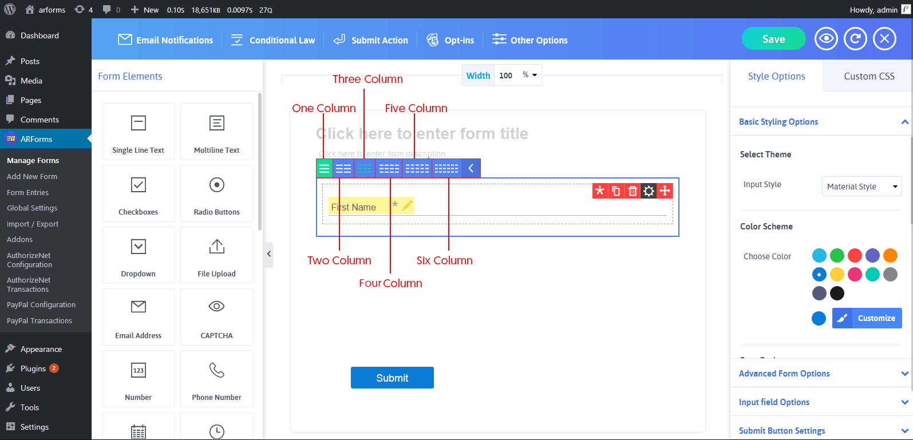This screenshot has height=440, width=913.
Task: Switch to the Custom CSS tab
Action: pos(868,76)
